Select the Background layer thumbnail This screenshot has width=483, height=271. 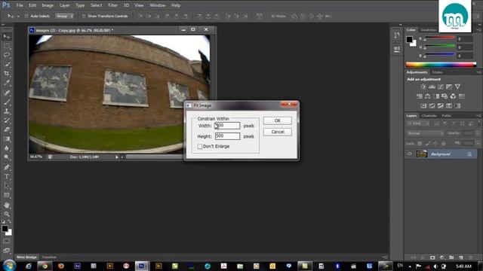421,154
